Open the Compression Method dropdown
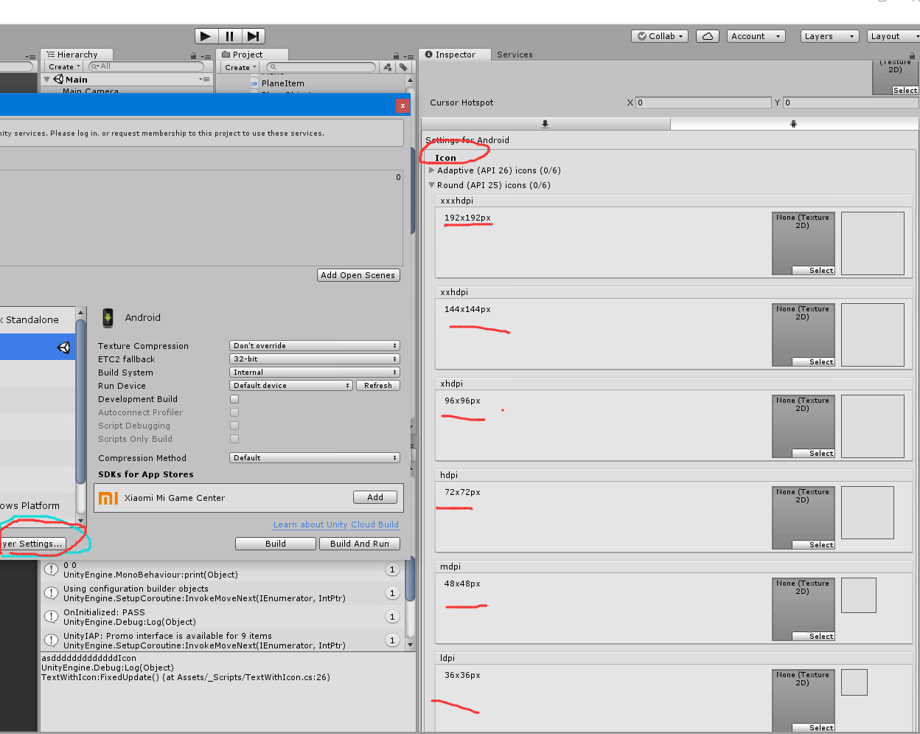This screenshot has height=734, width=920. coord(314,457)
